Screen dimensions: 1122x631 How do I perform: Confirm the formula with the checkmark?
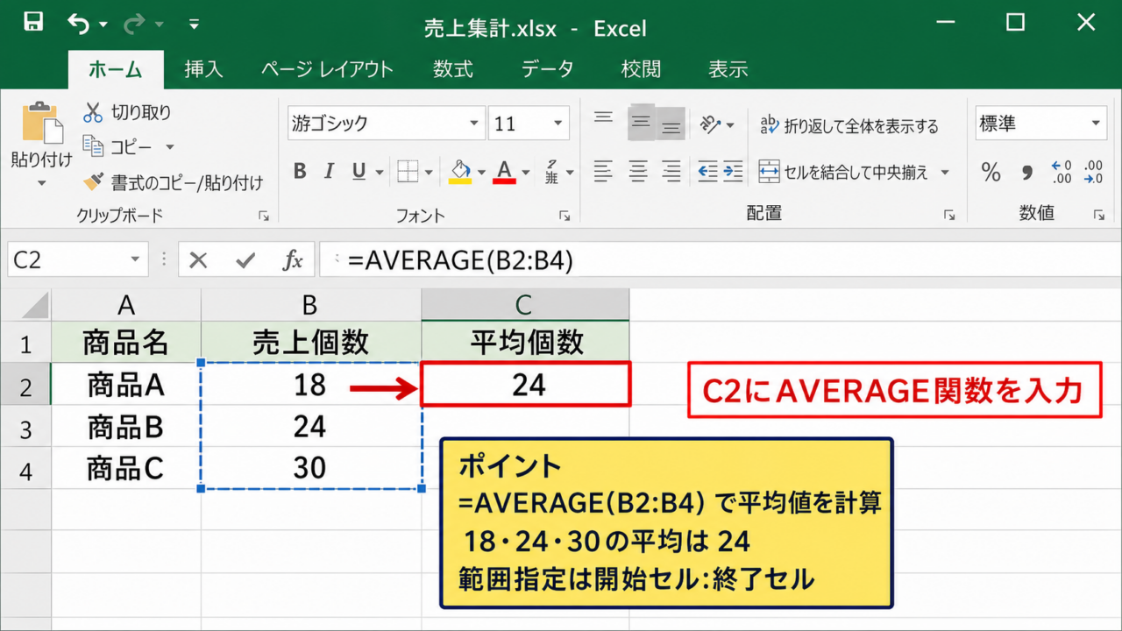tap(245, 260)
